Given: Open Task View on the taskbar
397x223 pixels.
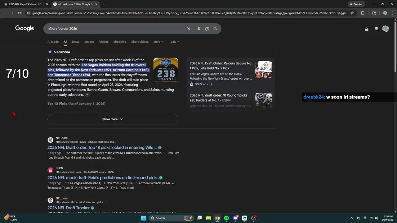Looking at the screenshot, I should pyautogui.click(x=199, y=218).
